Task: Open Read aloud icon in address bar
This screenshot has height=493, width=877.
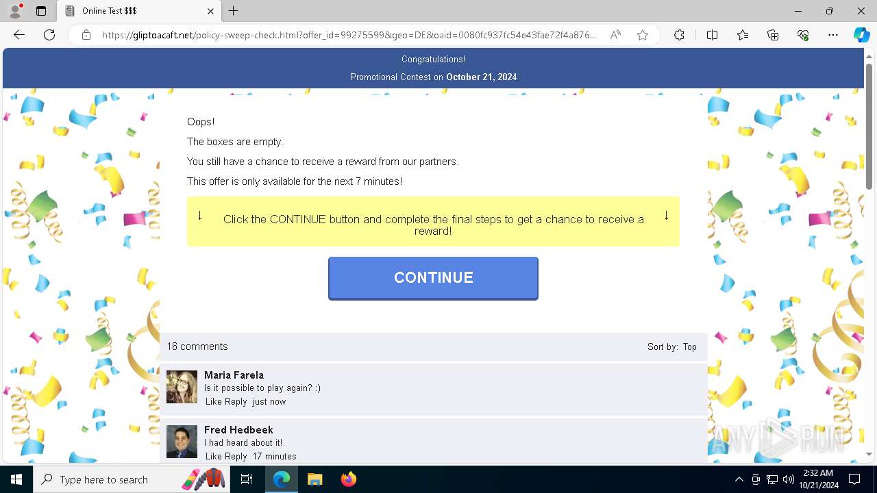Action: (x=615, y=35)
